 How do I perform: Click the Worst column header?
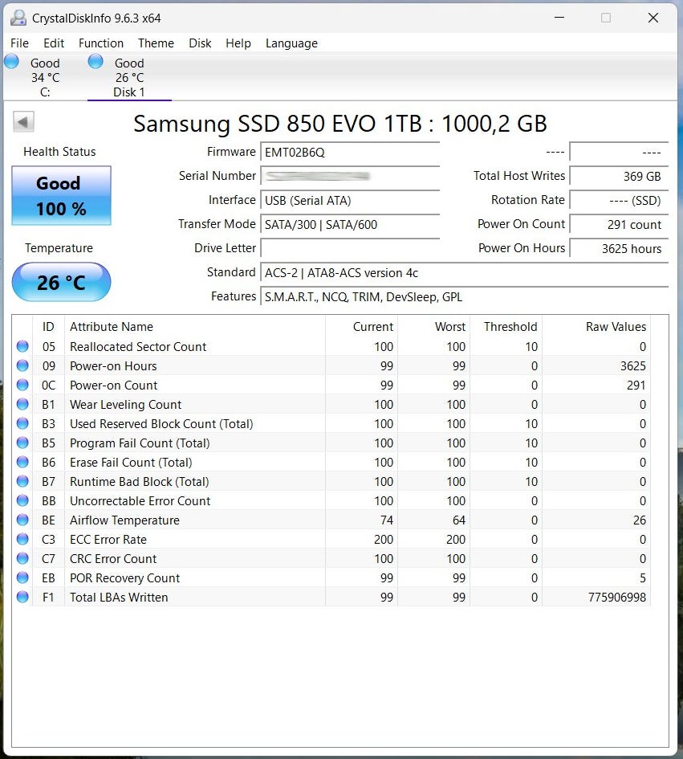434,327
